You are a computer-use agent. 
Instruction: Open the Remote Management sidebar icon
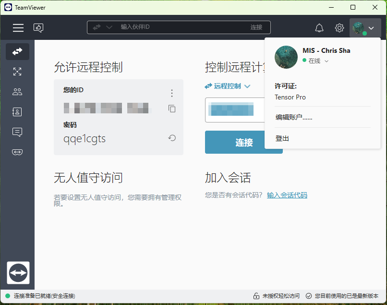[x=17, y=72]
